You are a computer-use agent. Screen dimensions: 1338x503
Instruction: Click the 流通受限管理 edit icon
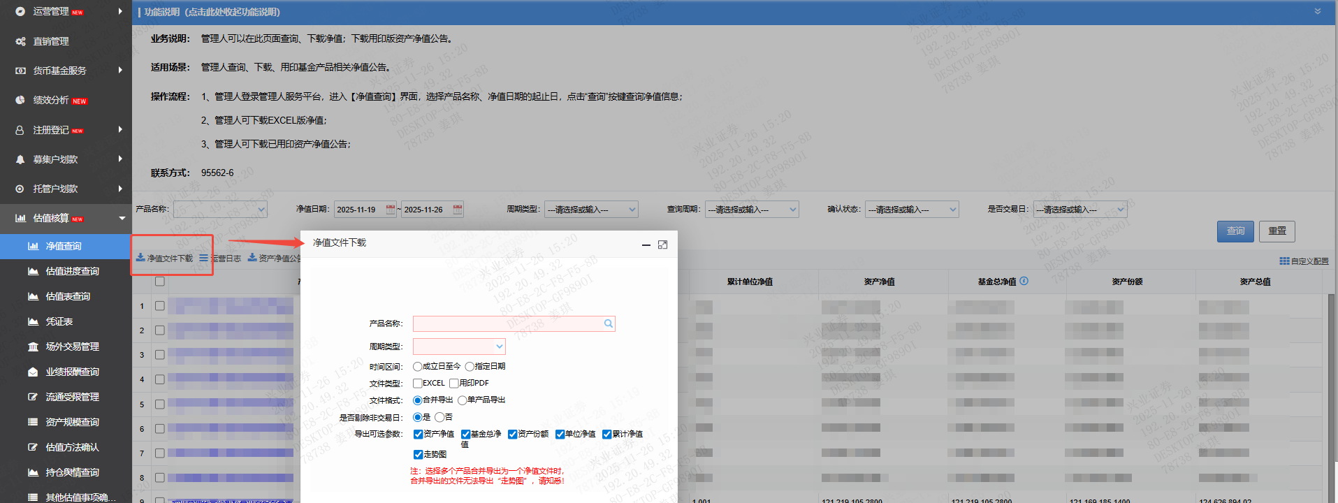[x=33, y=397]
